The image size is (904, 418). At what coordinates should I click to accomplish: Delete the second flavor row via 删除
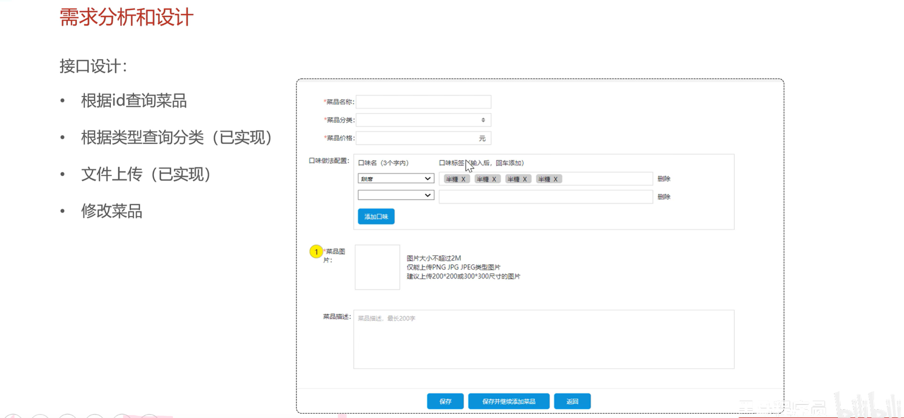click(664, 197)
